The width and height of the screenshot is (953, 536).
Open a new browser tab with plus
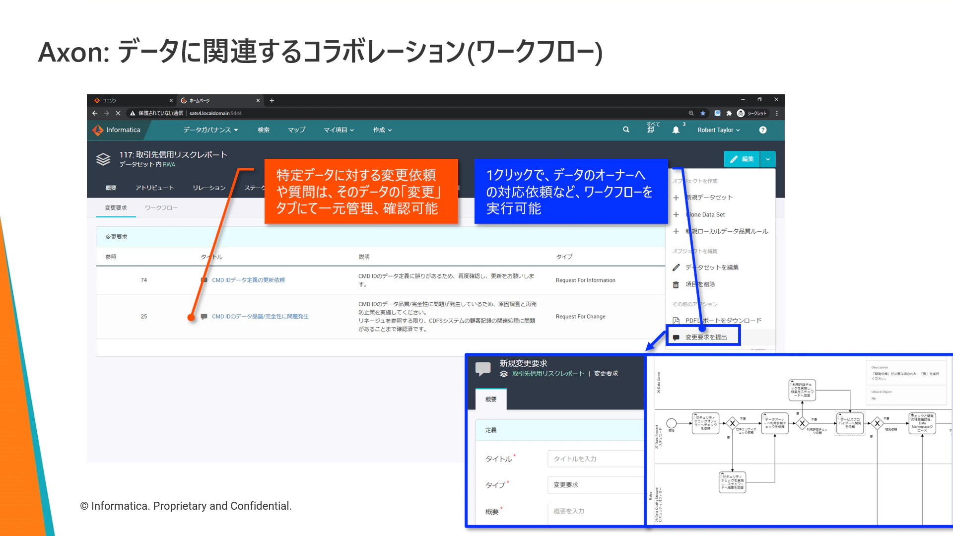coord(272,100)
